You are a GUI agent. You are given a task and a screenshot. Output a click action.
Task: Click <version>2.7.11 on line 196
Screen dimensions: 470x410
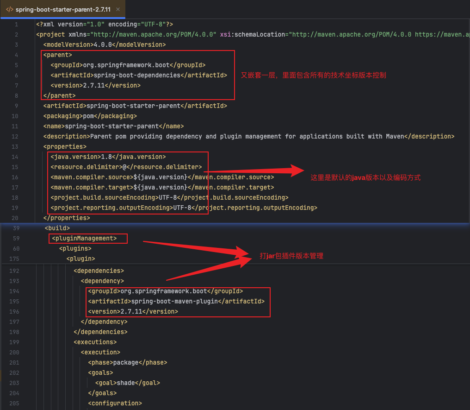coord(133,311)
